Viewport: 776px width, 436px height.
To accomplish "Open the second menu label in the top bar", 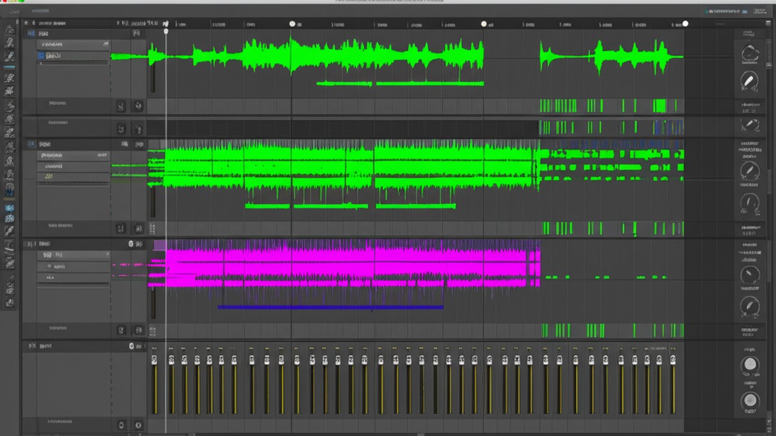I will click(x=40, y=11).
